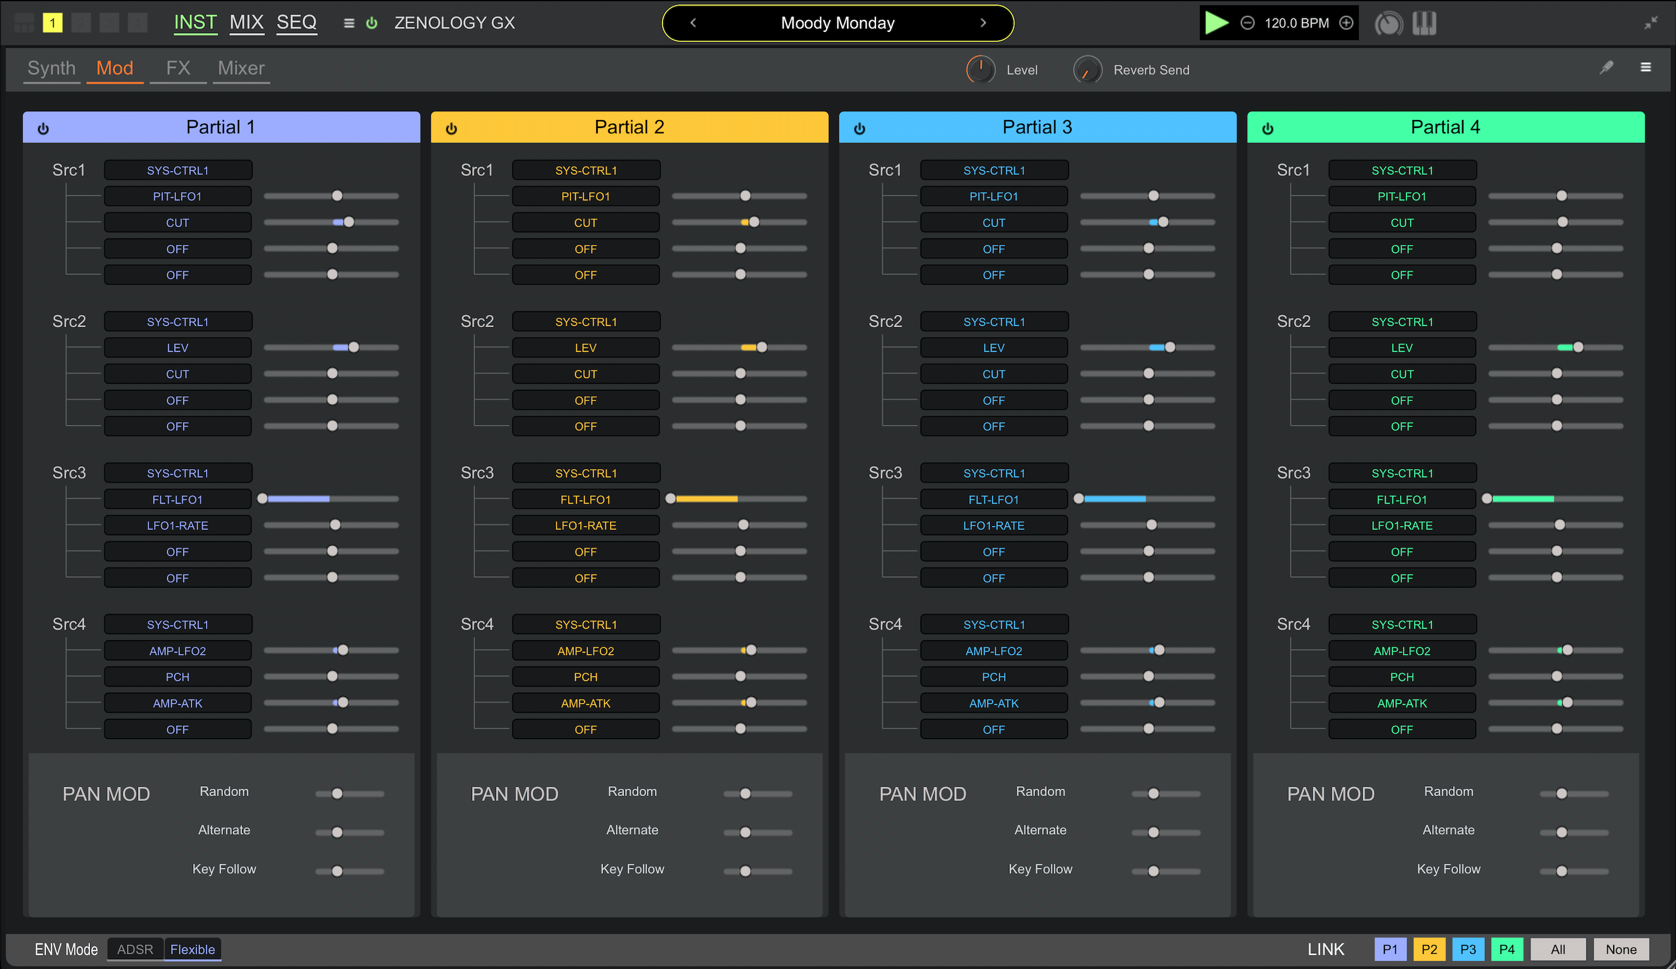The width and height of the screenshot is (1676, 969).
Task: Toggle ZENOLOGY GX green power icon
Action: click(372, 23)
